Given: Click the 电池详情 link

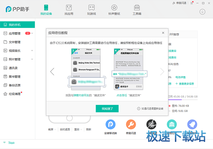Looking at the screenshot, I should click(180, 77).
